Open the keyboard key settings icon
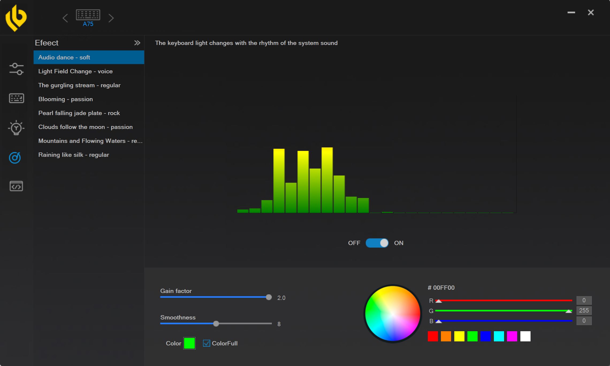Image resolution: width=610 pixels, height=366 pixels. point(16,98)
